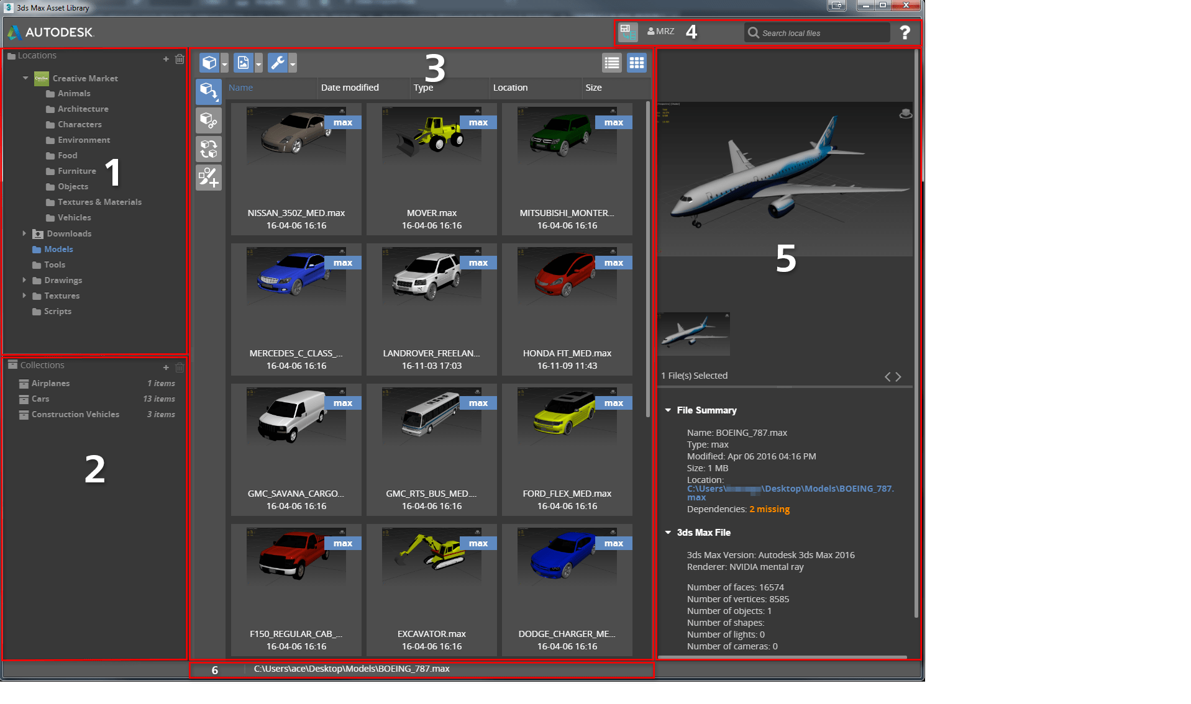Click the Creative Market logo icon
The image size is (1191, 704).
(42, 78)
